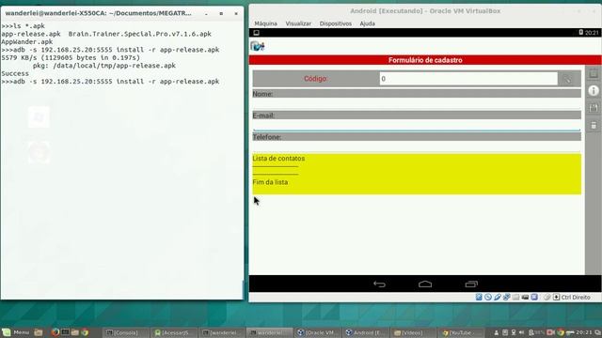Click the Nome input field

[x=417, y=104]
